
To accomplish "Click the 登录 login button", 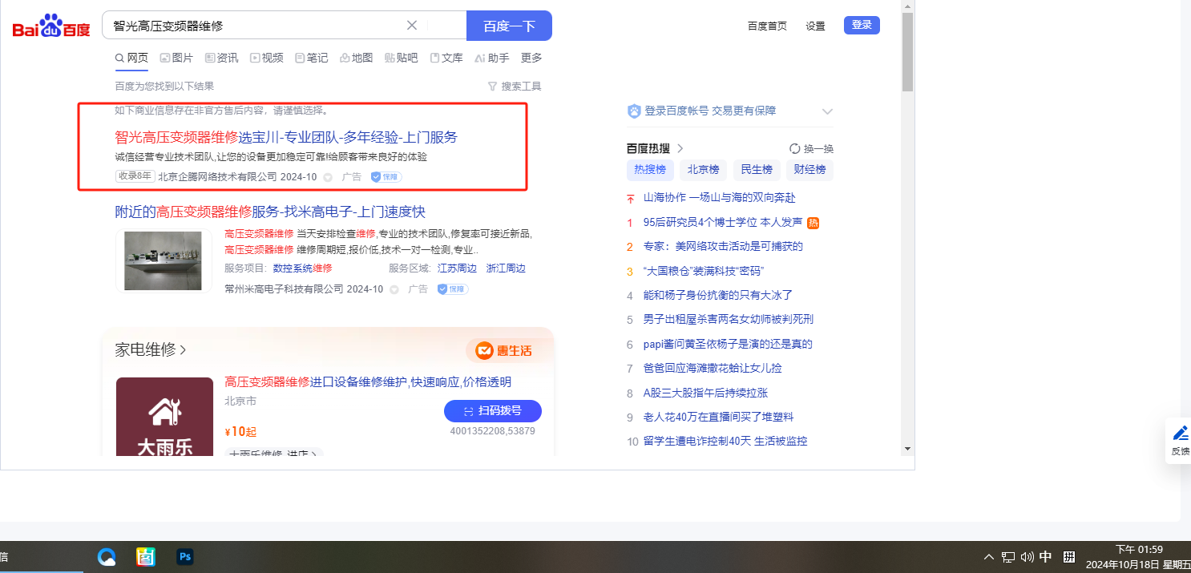I will [862, 25].
